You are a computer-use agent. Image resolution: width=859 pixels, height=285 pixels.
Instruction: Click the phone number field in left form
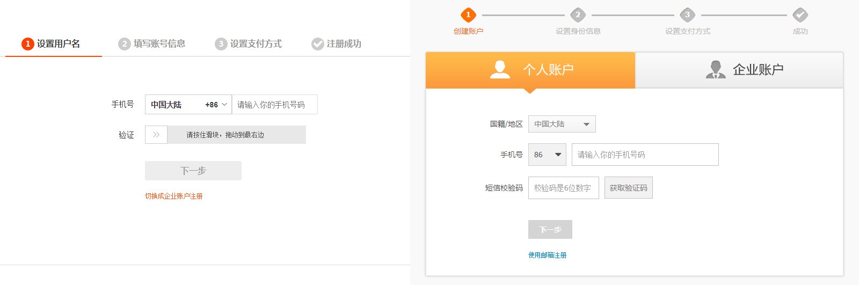(x=275, y=105)
